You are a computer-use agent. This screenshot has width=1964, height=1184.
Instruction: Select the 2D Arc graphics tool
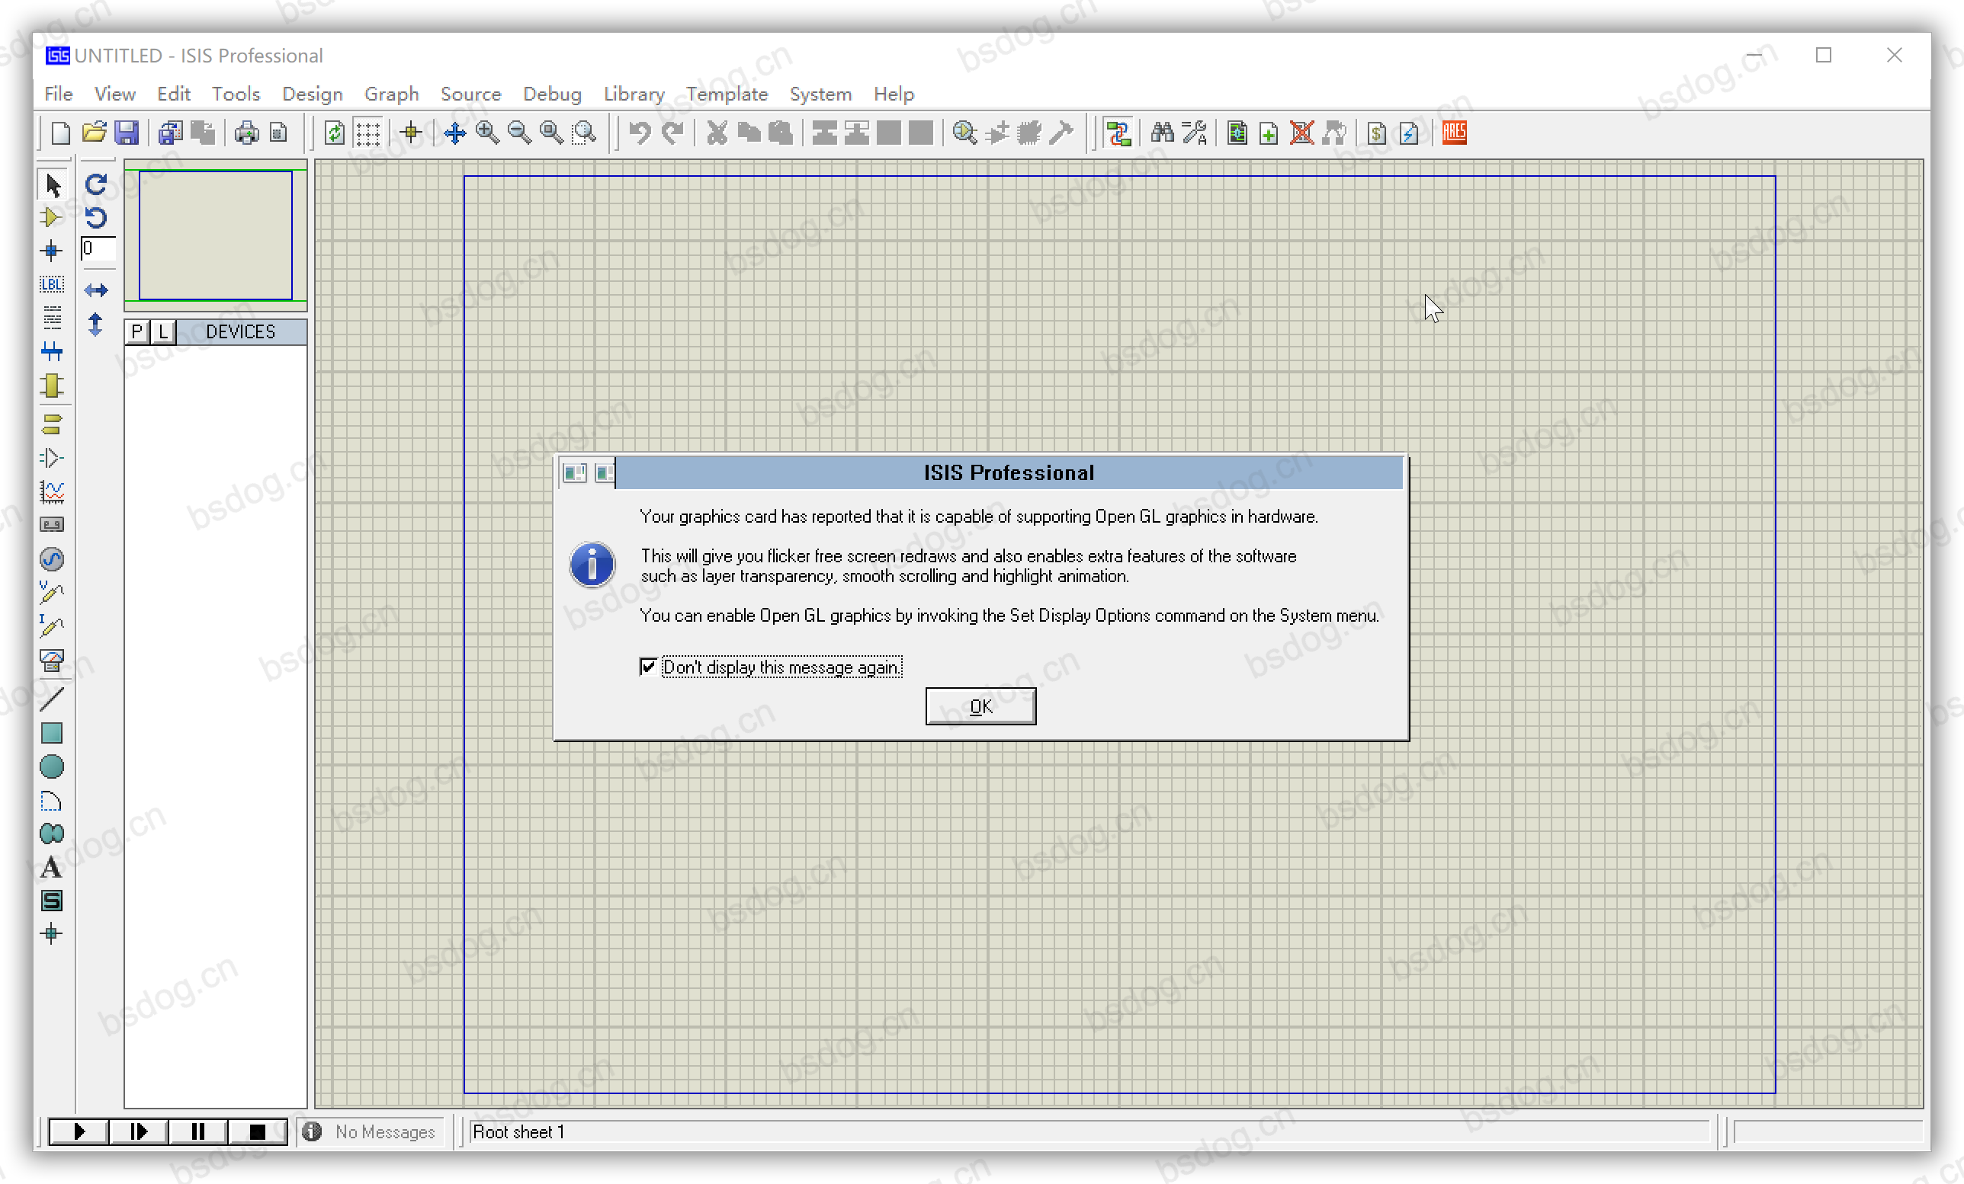pyautogui.click(x=52, y=801)
